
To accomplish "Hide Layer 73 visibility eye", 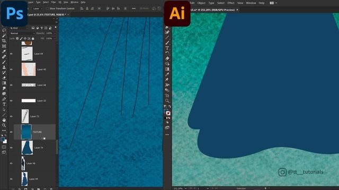I will [11, 116].
